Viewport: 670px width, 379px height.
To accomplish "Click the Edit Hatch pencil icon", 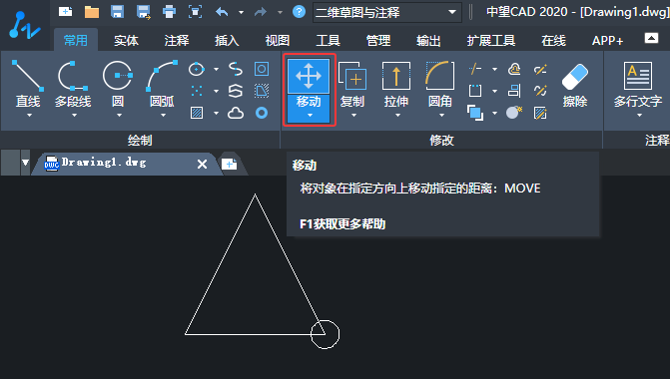I will point(540,113).
